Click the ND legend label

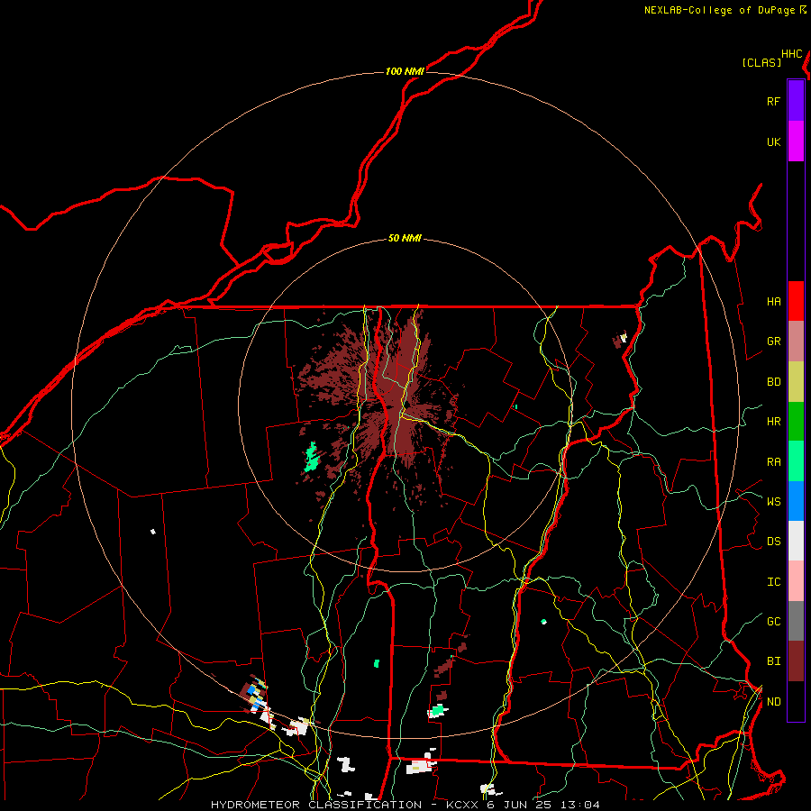773,702
